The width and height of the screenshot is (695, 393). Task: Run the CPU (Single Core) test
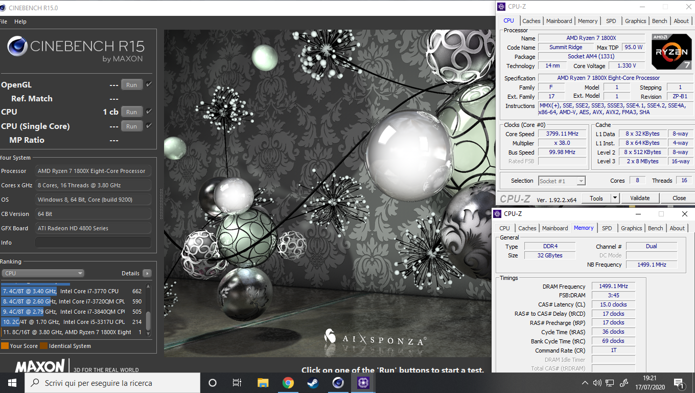(132, 126)
